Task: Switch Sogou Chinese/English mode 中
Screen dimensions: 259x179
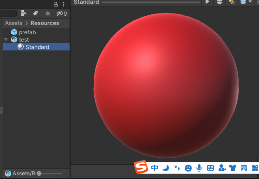Action: [x=155, y=168]
